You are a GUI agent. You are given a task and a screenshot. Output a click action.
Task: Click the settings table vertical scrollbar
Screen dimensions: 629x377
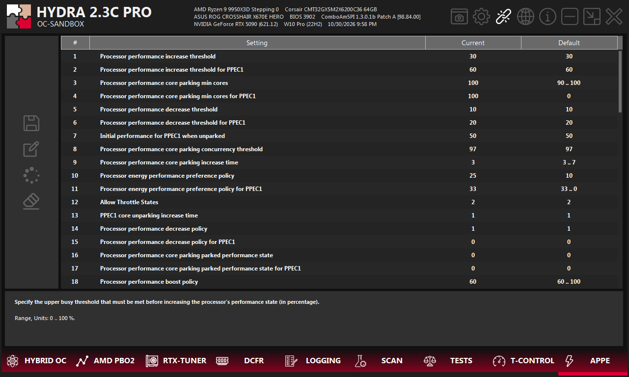pyautogui.click(x=620, y=81)
